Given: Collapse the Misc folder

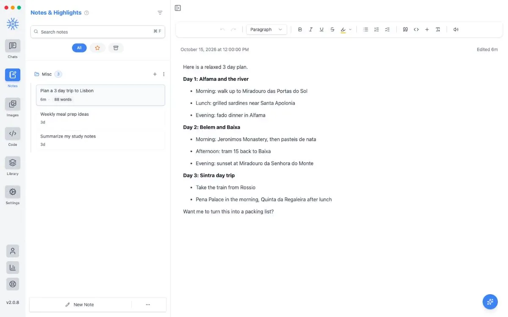Looking at the screenshot, I should coord(36,74).
